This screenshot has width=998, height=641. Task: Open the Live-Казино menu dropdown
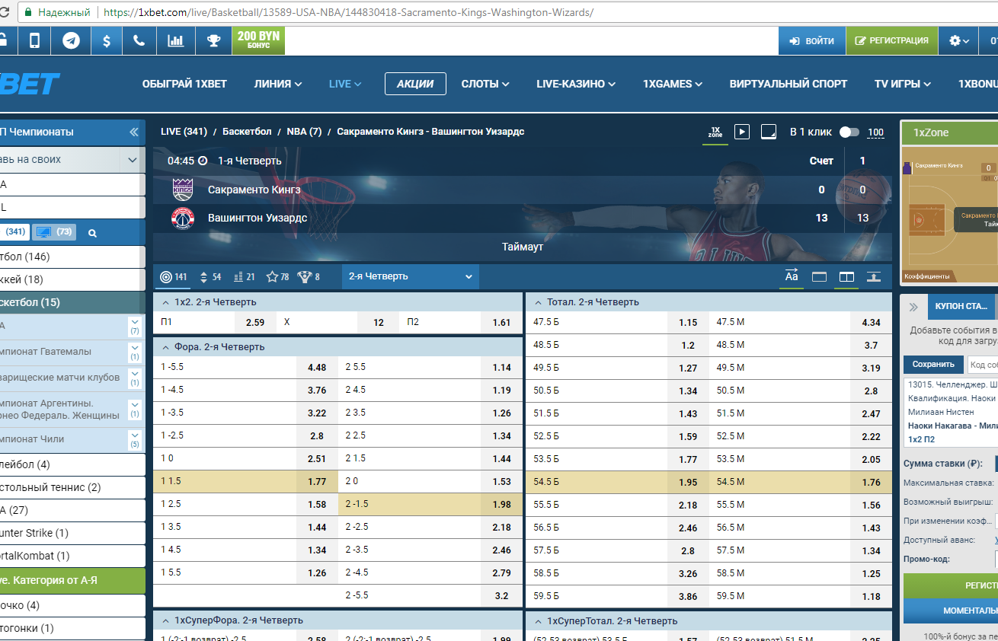coord(576,84)
